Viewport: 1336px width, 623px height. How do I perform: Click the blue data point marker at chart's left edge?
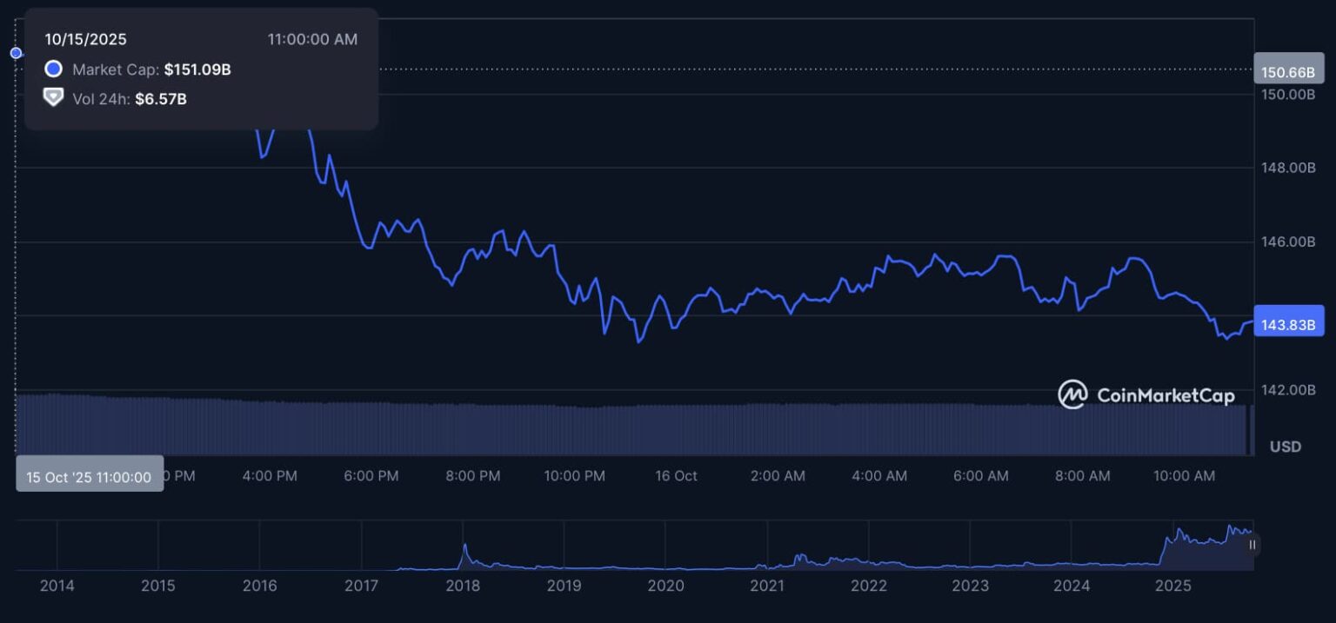[16, 52]
